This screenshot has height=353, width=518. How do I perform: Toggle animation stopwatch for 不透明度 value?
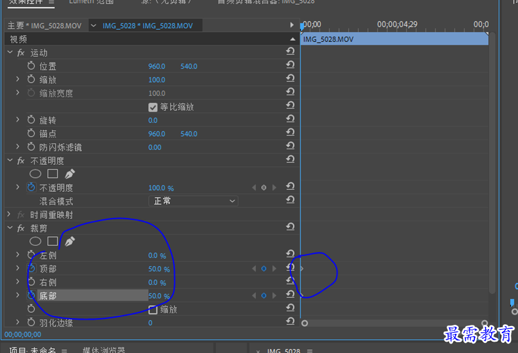[x=31, y=188]
